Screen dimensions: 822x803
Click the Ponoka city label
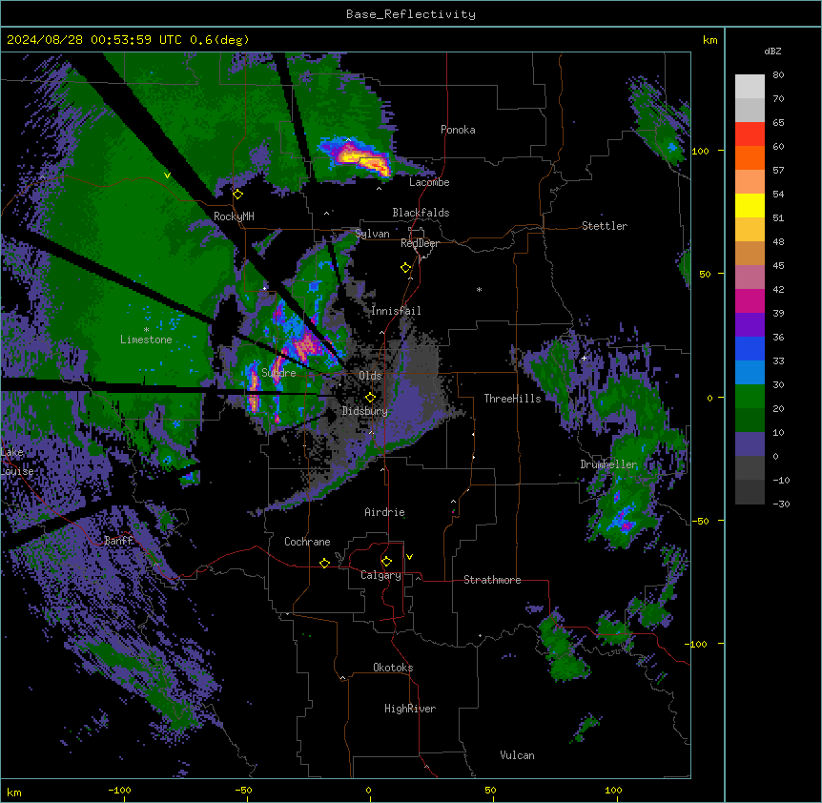click(x=458, y=130)
